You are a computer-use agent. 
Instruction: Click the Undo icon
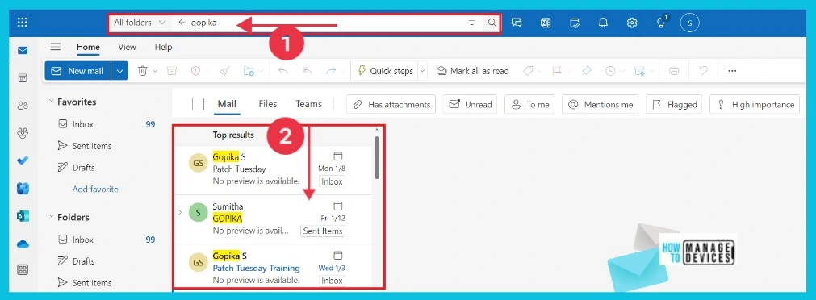tap(703, 71)
